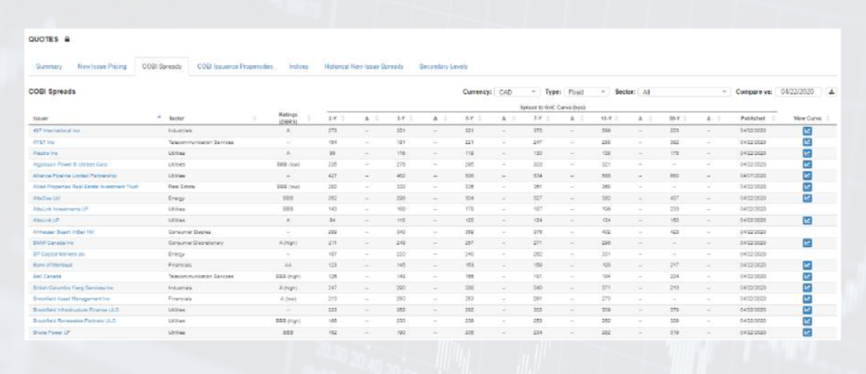Open the curve chart icon for AltaLink LP

807,220
